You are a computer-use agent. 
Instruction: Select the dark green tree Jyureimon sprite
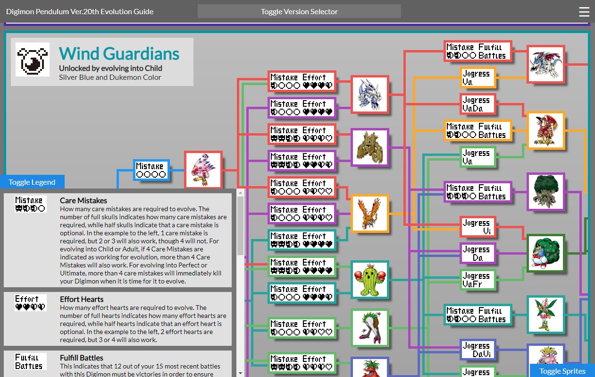point(546,191)
